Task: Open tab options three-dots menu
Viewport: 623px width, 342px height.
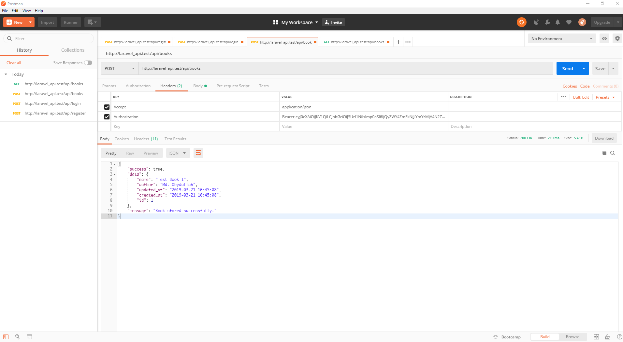Action: tap(408, 42)
